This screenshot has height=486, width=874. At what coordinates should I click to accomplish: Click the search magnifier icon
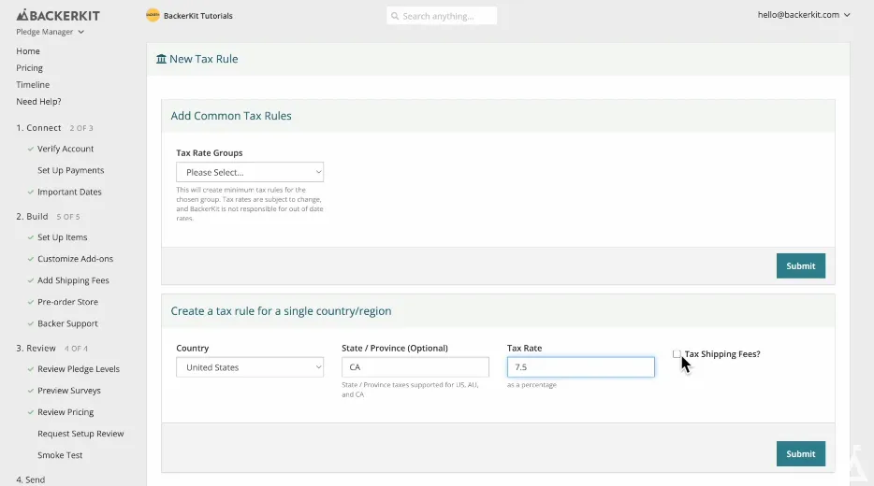(x=395, y=16)
